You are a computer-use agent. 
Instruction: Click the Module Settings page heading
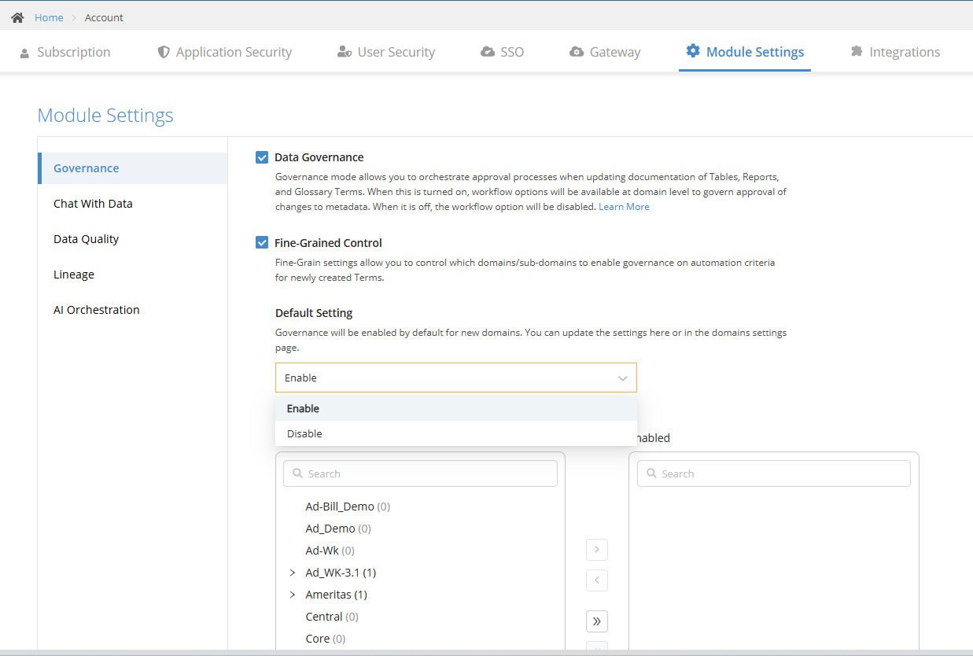pyautogui.click(x=105, y=116)
